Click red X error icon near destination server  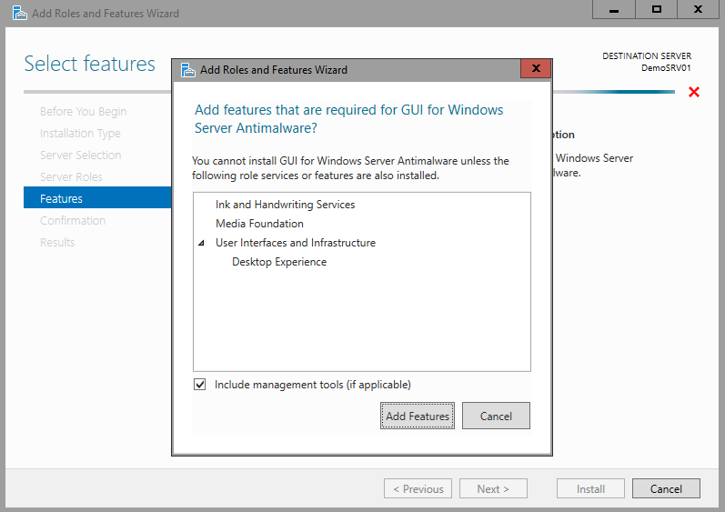[693, 92]
